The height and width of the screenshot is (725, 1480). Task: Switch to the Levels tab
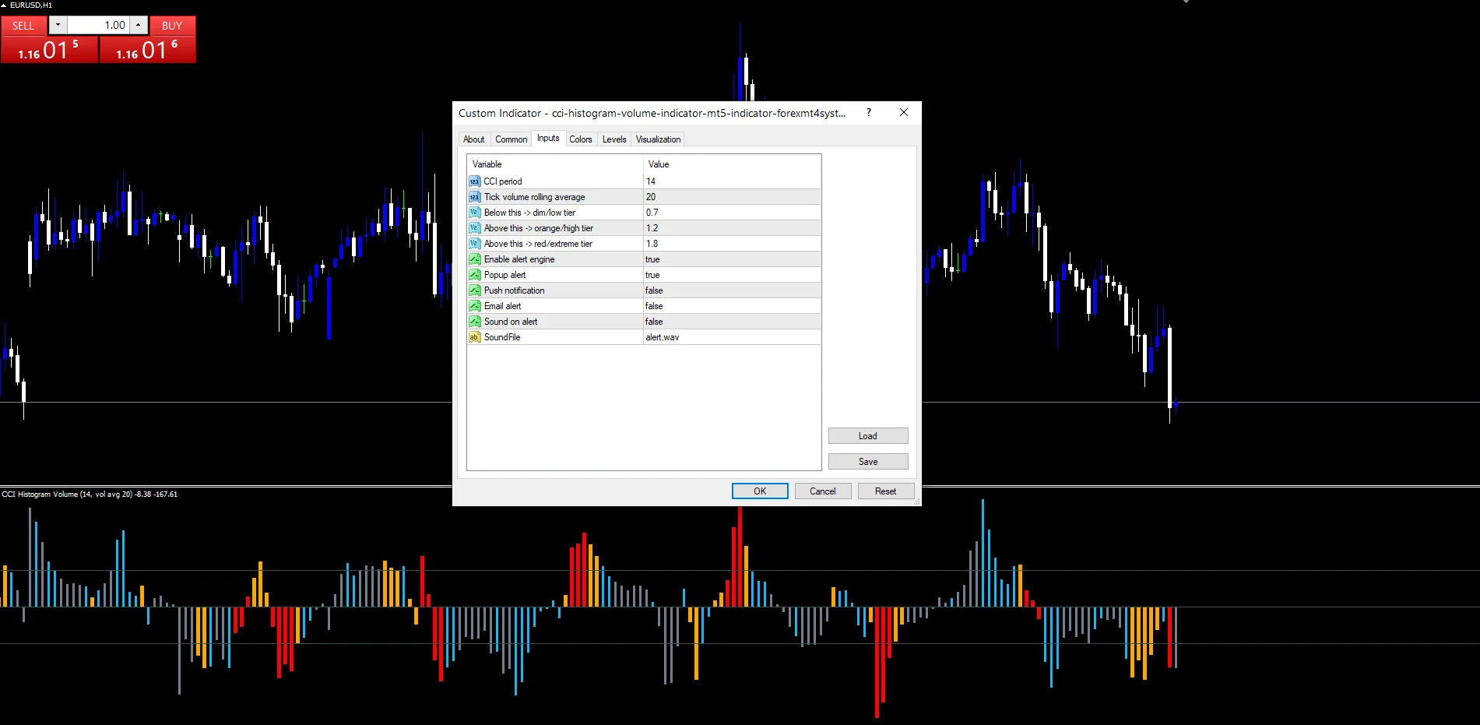click(614, 139)
